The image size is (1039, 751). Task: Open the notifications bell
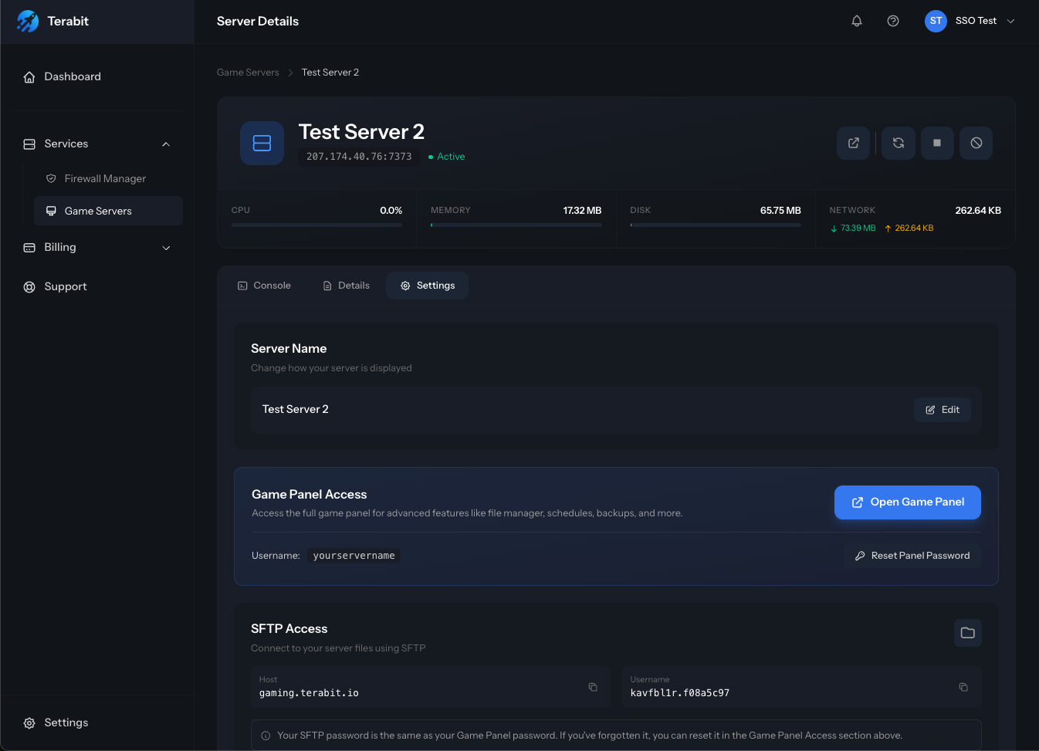tap(857, 21)
